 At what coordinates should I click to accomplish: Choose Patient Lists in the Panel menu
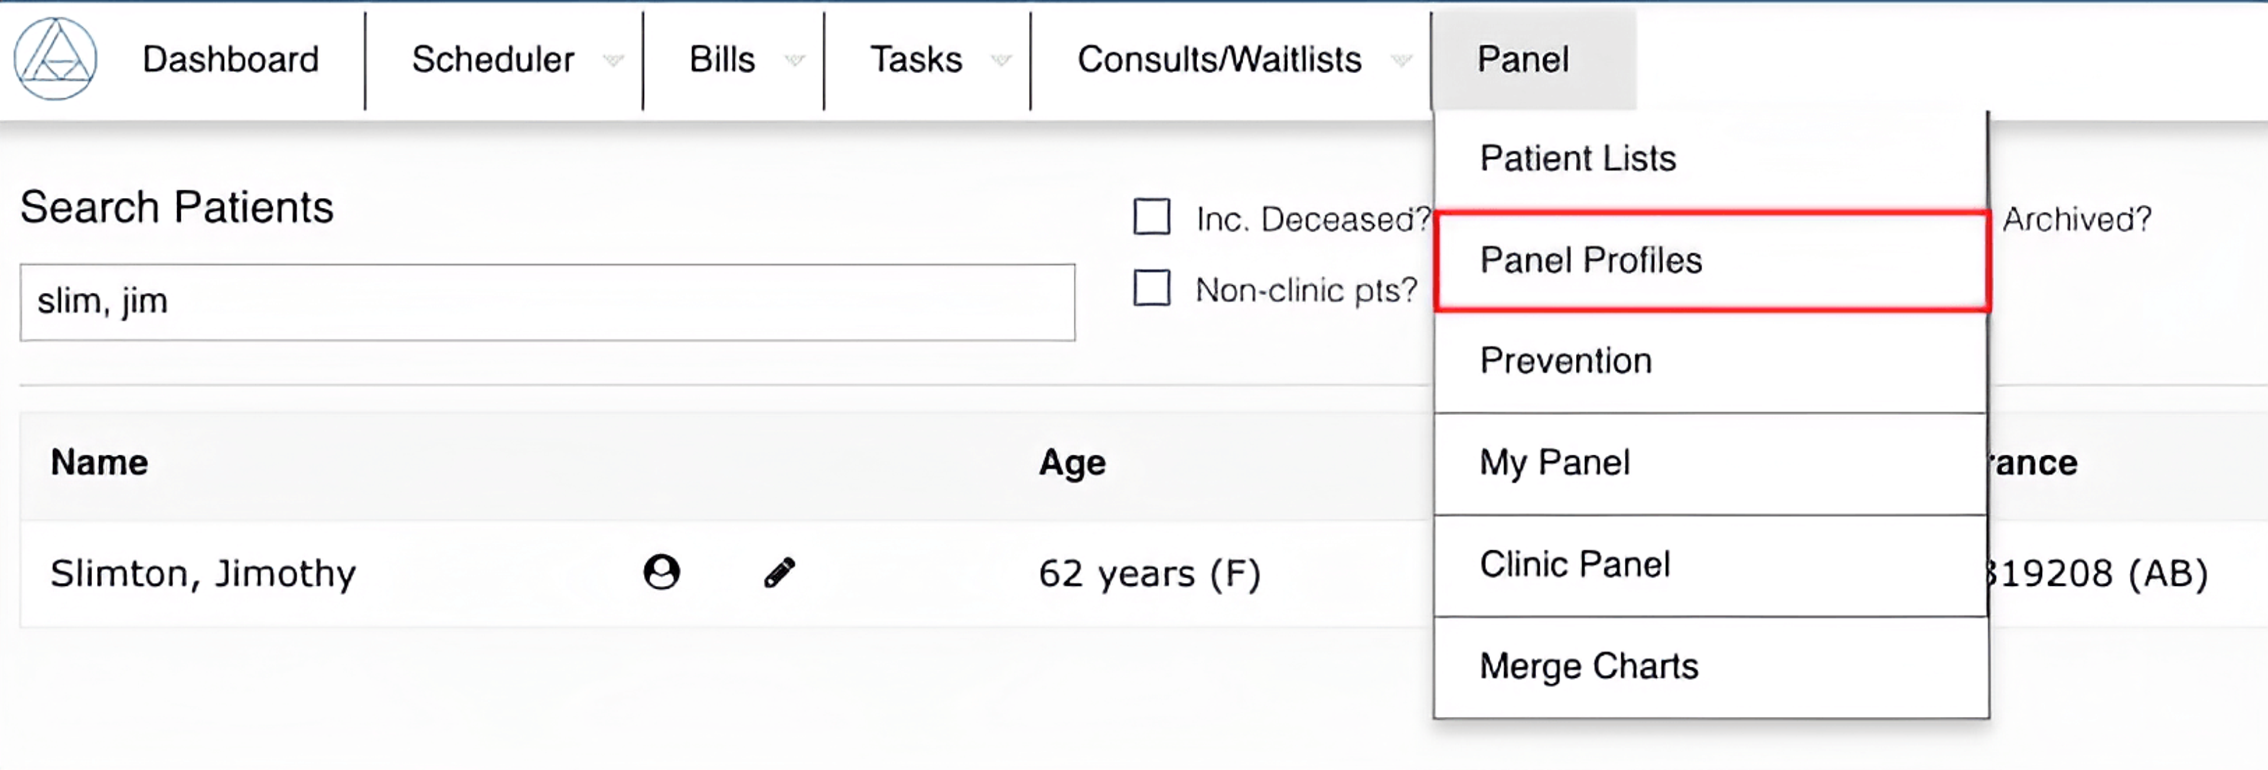pos(1577,158)
